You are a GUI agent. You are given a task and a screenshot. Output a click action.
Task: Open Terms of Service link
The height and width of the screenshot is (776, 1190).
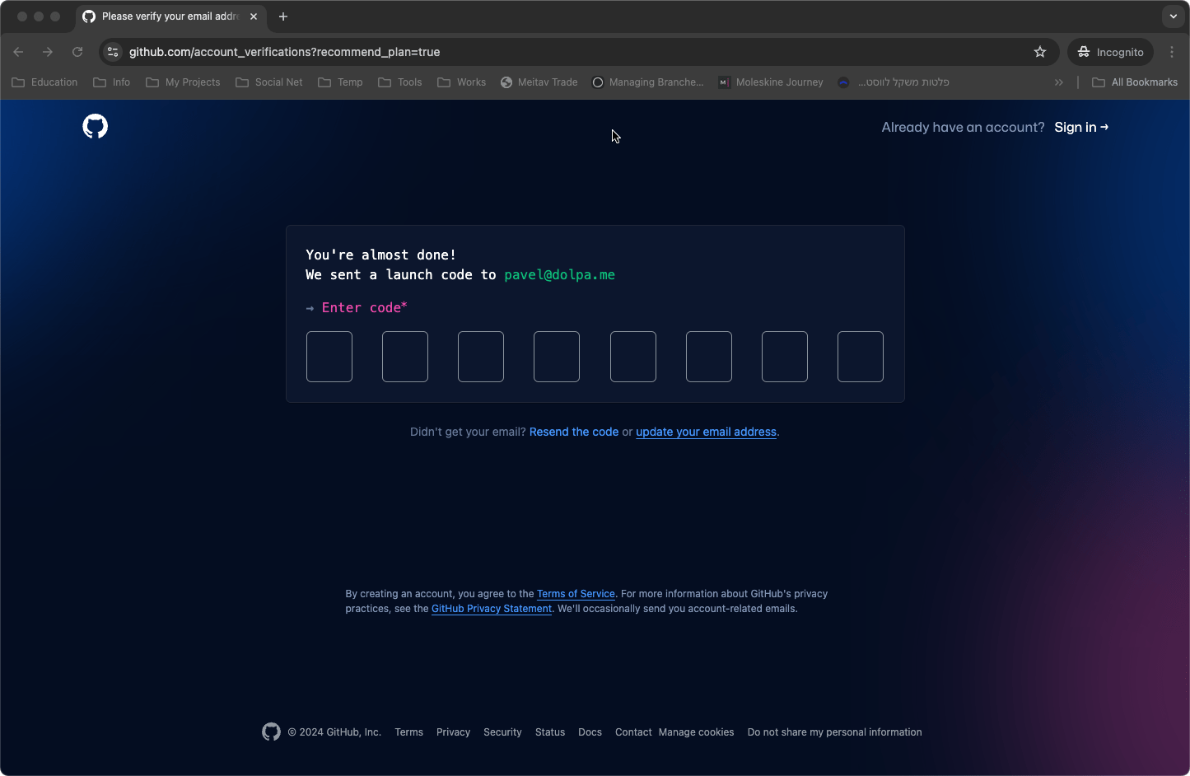coord(576,594)
